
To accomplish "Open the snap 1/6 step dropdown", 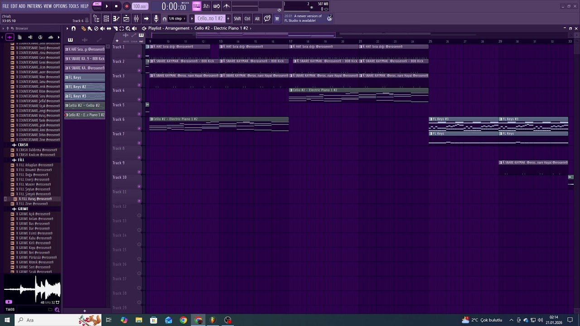I will [x=177, y=19].
